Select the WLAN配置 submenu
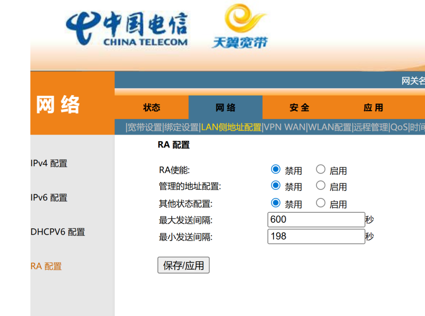Viewport: 425px width, 316px height. point(330,127)
